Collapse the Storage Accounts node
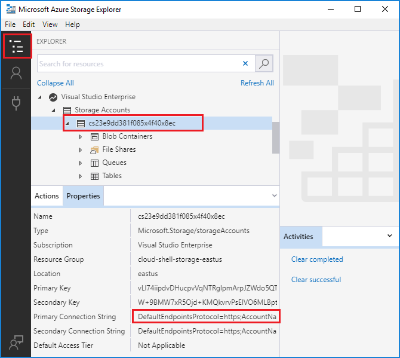Image resolution: width=400 pixels, height=358 pixels. click(x=53, y=111)
